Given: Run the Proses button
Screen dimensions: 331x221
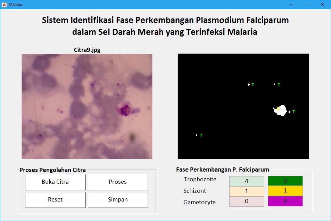Looking at the screenshot, I should tap(118, 182).
